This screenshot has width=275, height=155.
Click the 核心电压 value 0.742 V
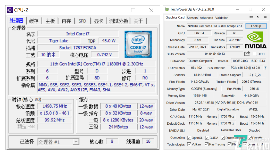[105, 55]
